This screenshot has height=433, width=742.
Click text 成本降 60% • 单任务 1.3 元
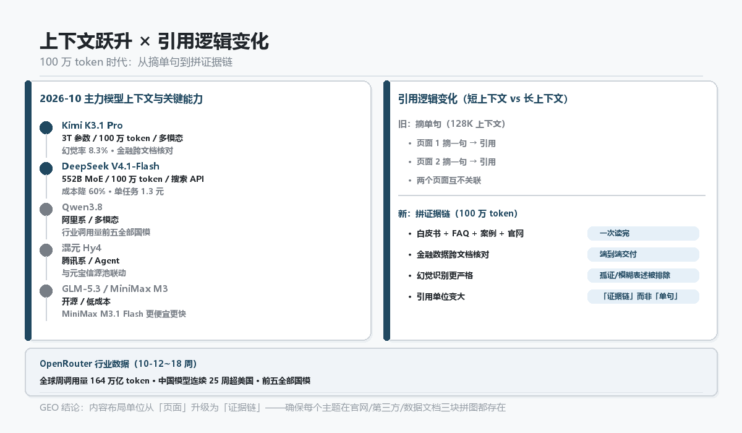pyautogui.click(x=113, y=191)
